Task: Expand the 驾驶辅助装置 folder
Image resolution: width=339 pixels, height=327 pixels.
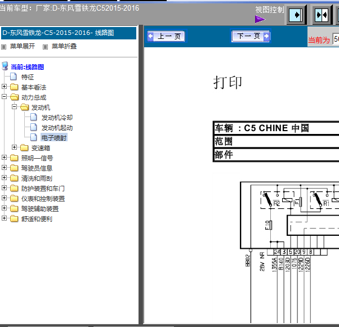Action: click(x=4, y=208)
